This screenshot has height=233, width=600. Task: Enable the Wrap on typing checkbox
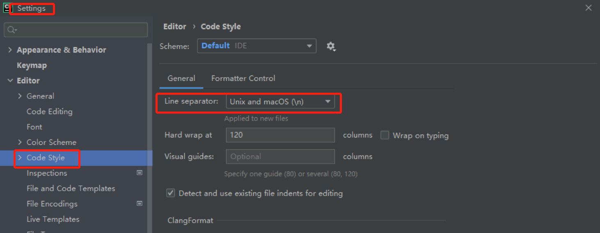385,135
